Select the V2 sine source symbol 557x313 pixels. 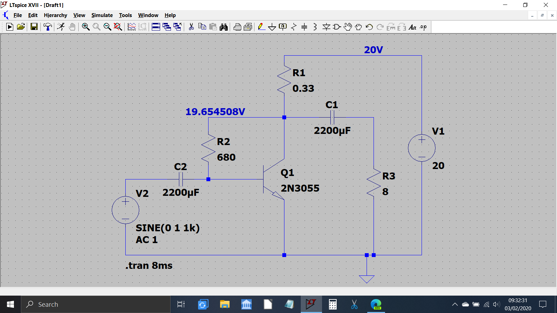[x=125, y=210]
